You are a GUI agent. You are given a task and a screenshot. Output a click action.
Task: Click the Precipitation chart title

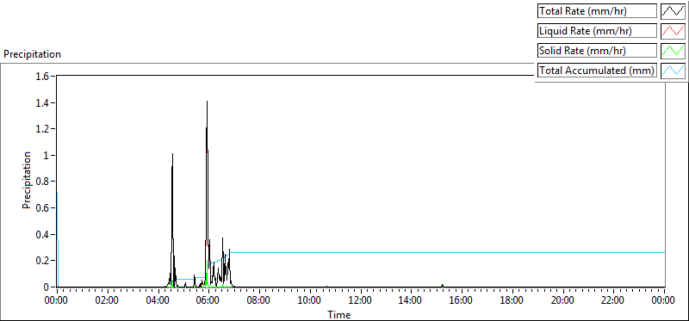32,54
